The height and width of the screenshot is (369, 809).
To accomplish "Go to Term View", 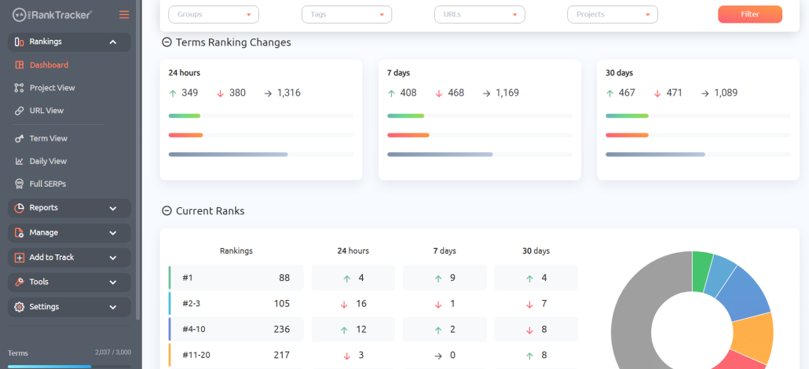I will pos(49,138).
